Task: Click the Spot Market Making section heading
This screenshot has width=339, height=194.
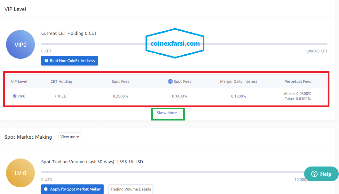Action: (x=28, y=137)
